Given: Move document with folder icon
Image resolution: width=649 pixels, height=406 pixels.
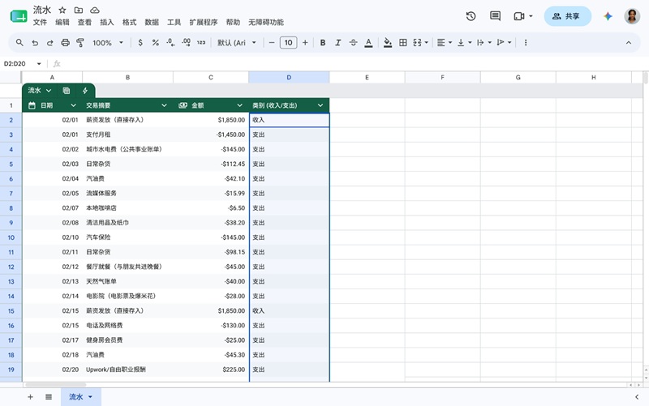Looking at the screenshot, I should tap(79, 10).
